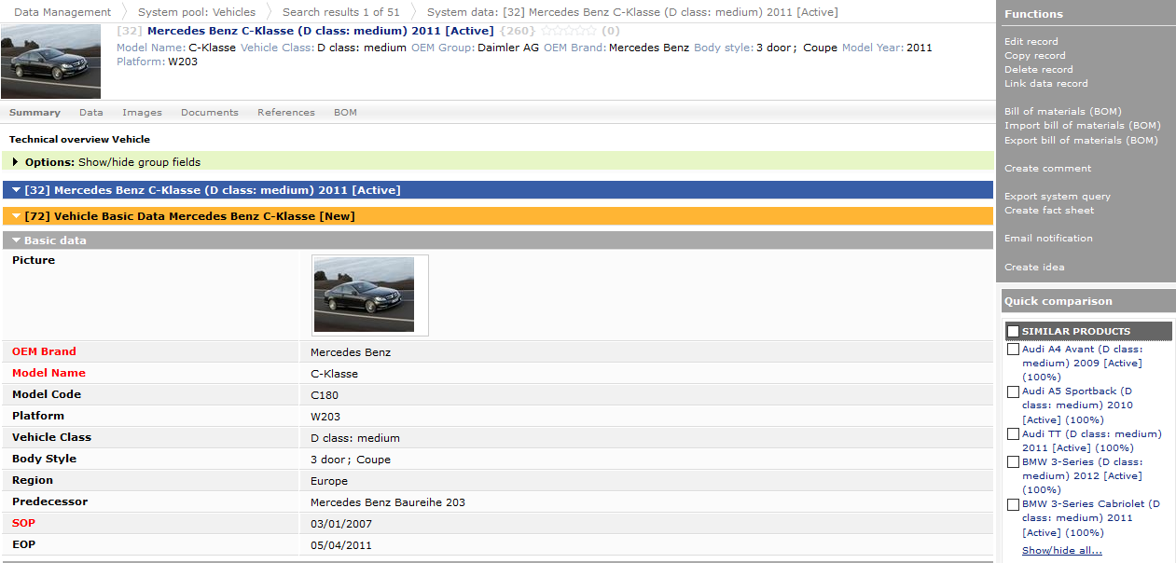Choose Create comment
The image size is (1176, 563).
(x=1048, y=169)
